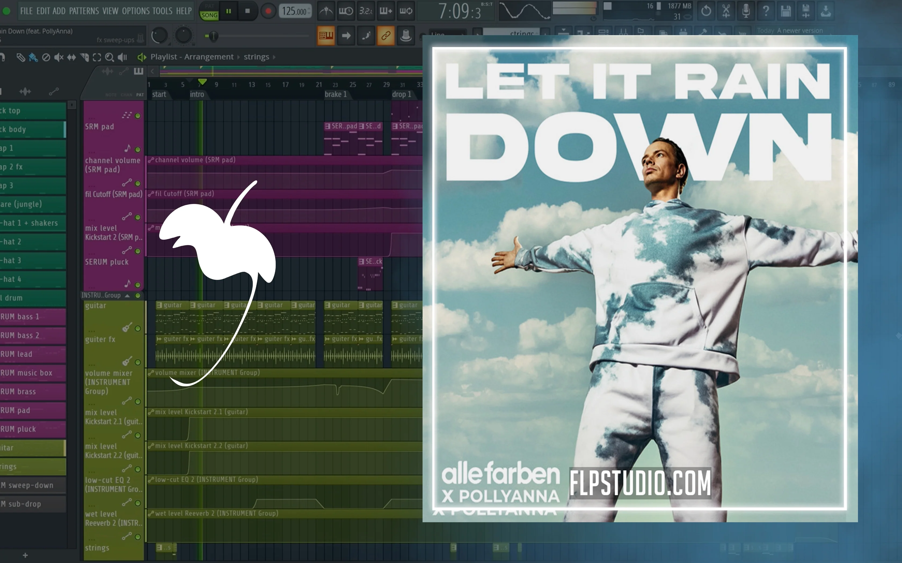Toggle the metronome icon
Screen dimensions: 902x563
tap(326, 11)
